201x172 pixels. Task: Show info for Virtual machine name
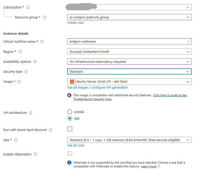[x=42, y=42]
